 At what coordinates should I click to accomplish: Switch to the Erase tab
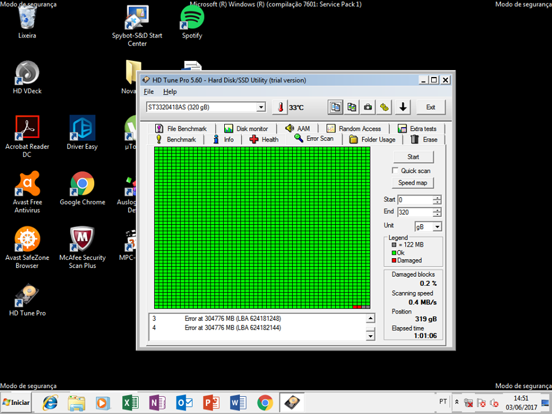click(424, 139)
